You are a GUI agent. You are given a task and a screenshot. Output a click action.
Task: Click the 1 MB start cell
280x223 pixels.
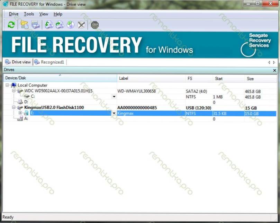tap(218, 97)
